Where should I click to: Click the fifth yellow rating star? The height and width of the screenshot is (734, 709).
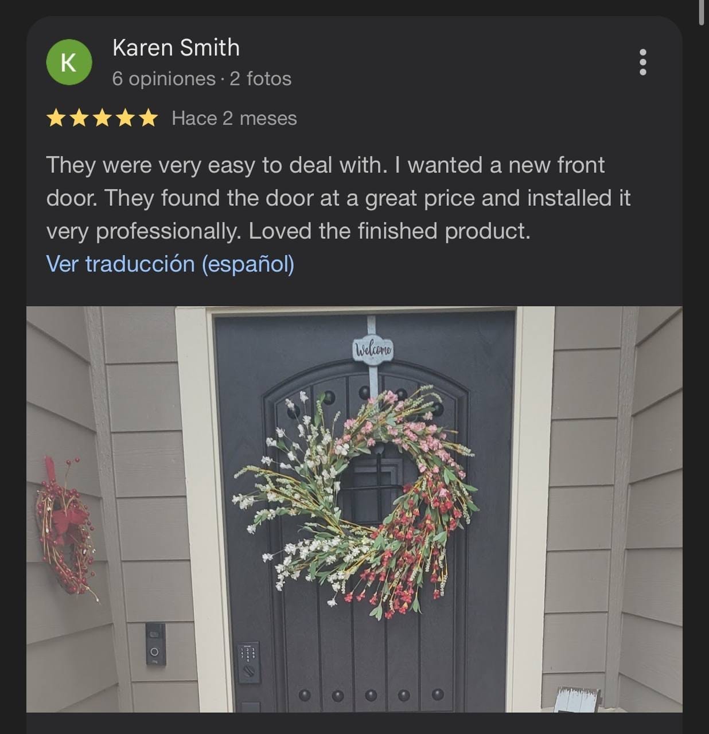(x=148, y=118)
